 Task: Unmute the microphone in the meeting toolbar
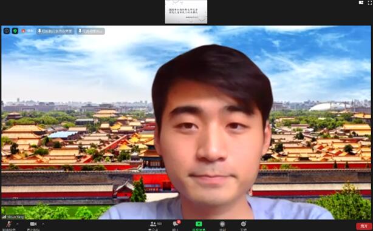[x=9, y=224]
